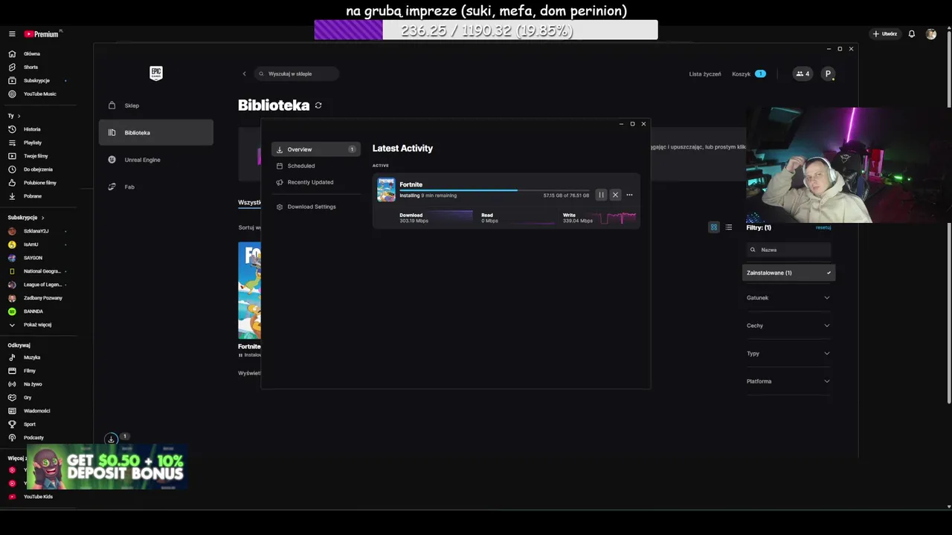
Task: Switch library to grid view
Action: 714,227
